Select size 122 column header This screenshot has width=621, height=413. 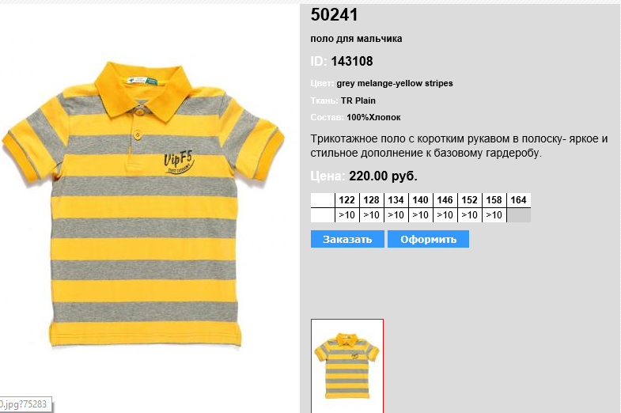point(347,200)
